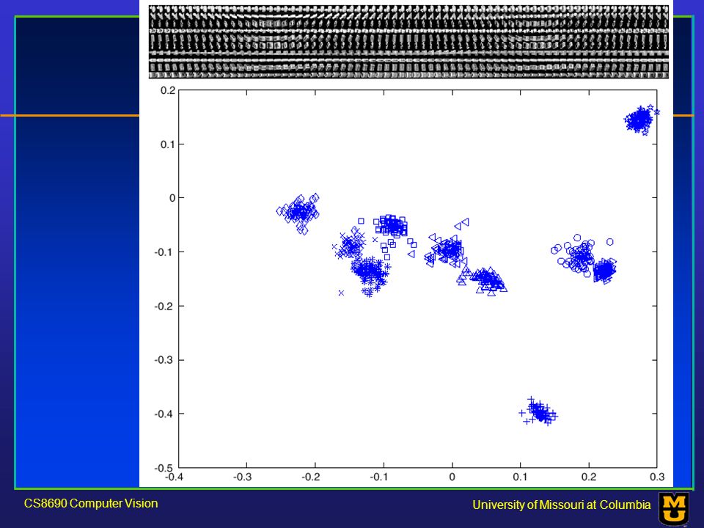Image resolution: width=704 pixels, height=528 pixels.
Task: Click the y-axis label '-0.5'
Action: coord(164,468)
